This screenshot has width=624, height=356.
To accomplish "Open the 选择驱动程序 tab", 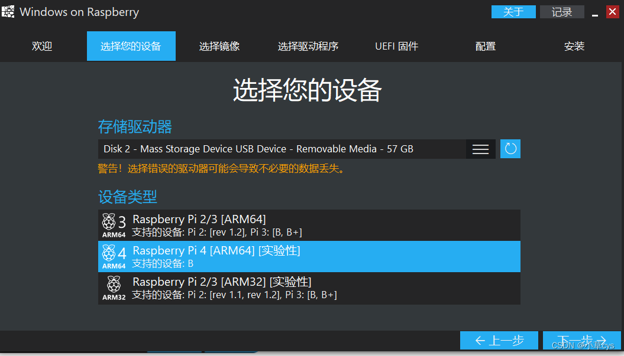I will [308, 46].
